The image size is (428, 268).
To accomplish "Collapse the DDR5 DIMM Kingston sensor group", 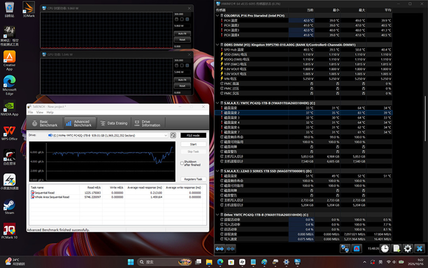I will (218, 44).
